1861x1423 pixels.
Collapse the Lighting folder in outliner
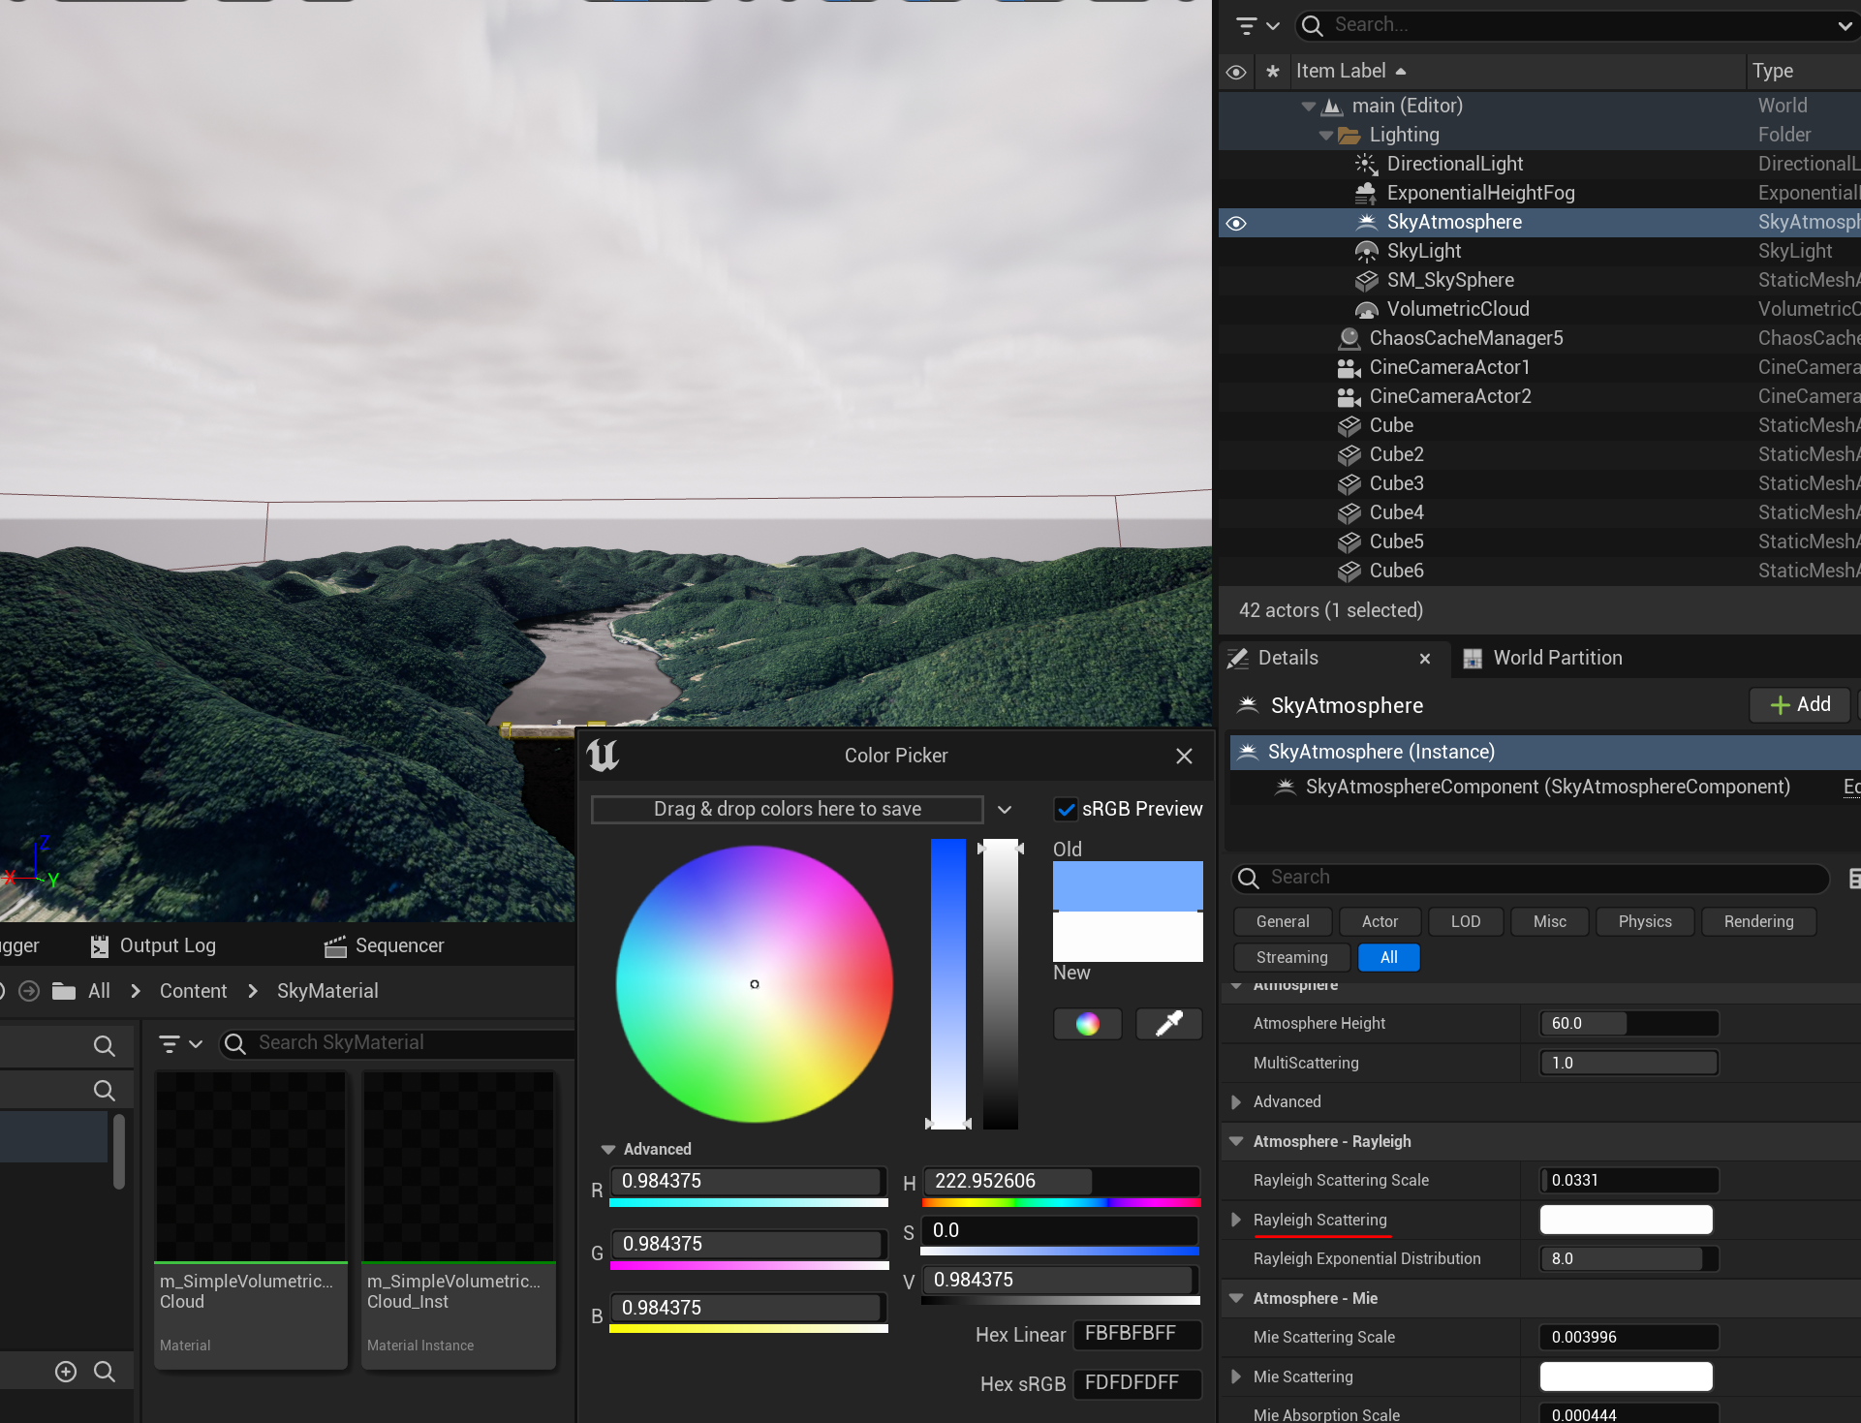click(x=1325, y=136)
